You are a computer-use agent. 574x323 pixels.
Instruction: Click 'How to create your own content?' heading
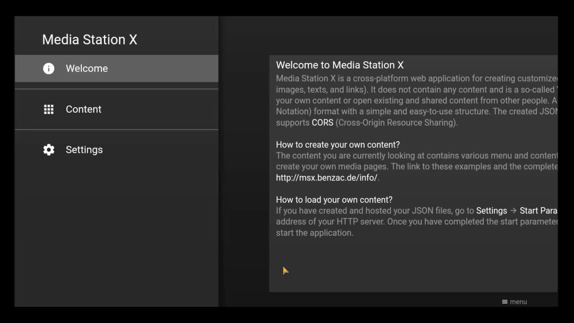click(x=338, y=145)
